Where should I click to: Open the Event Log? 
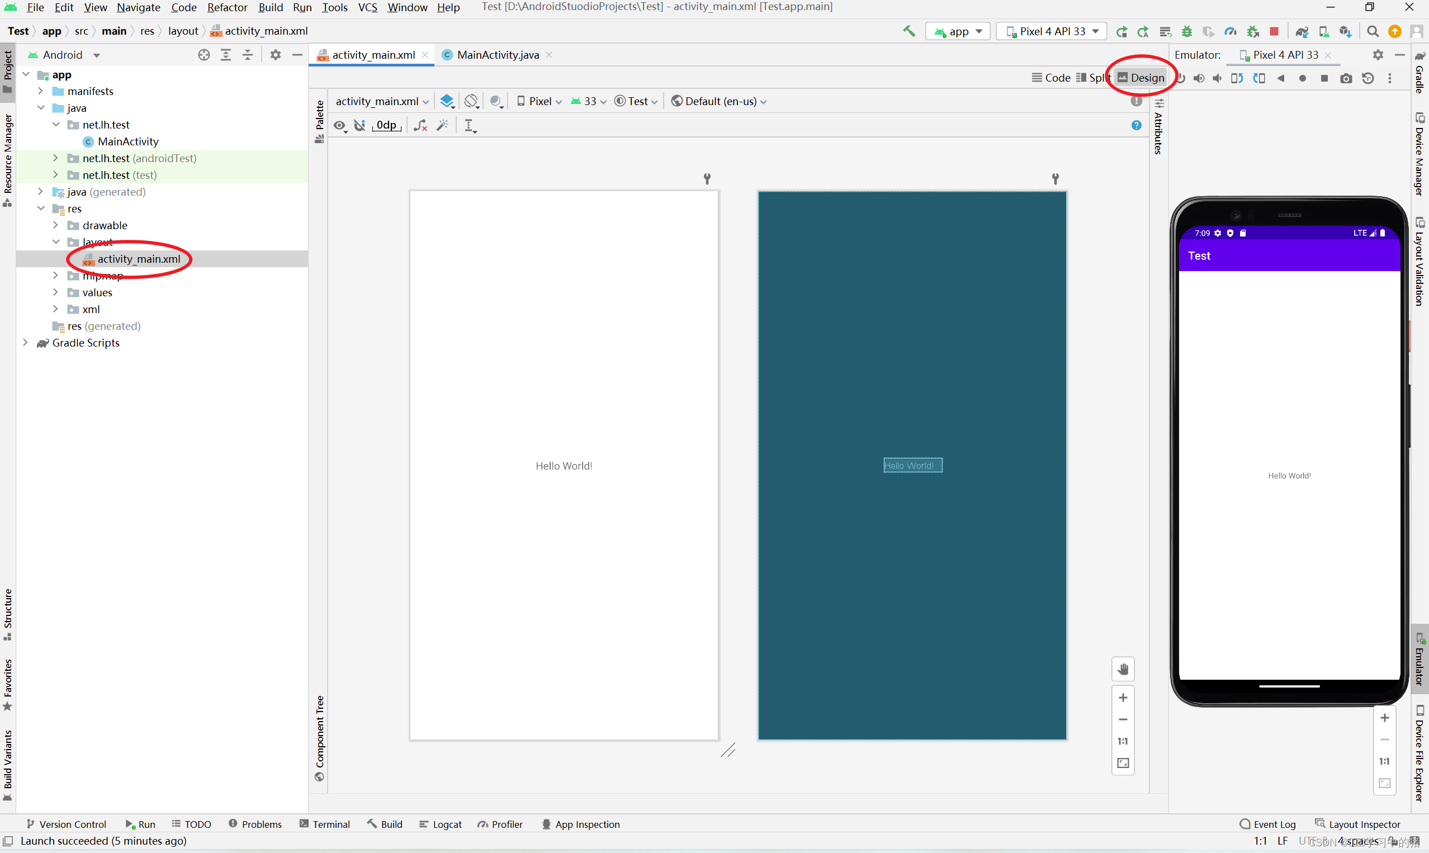(1267, 824)
